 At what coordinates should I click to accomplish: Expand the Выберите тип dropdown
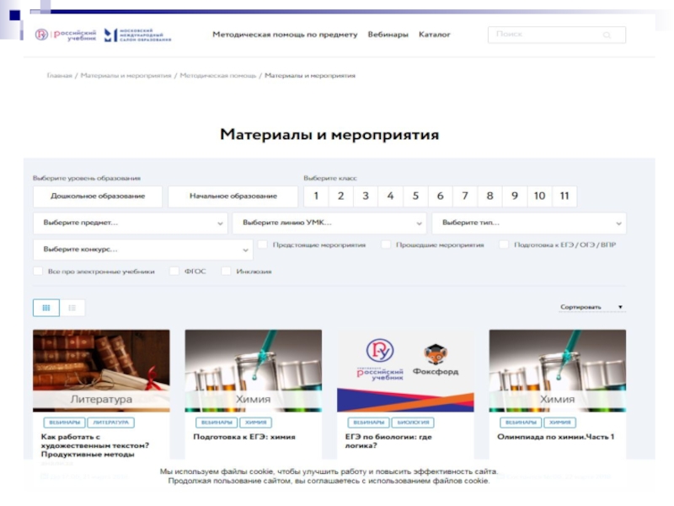[x=529, y=223]
